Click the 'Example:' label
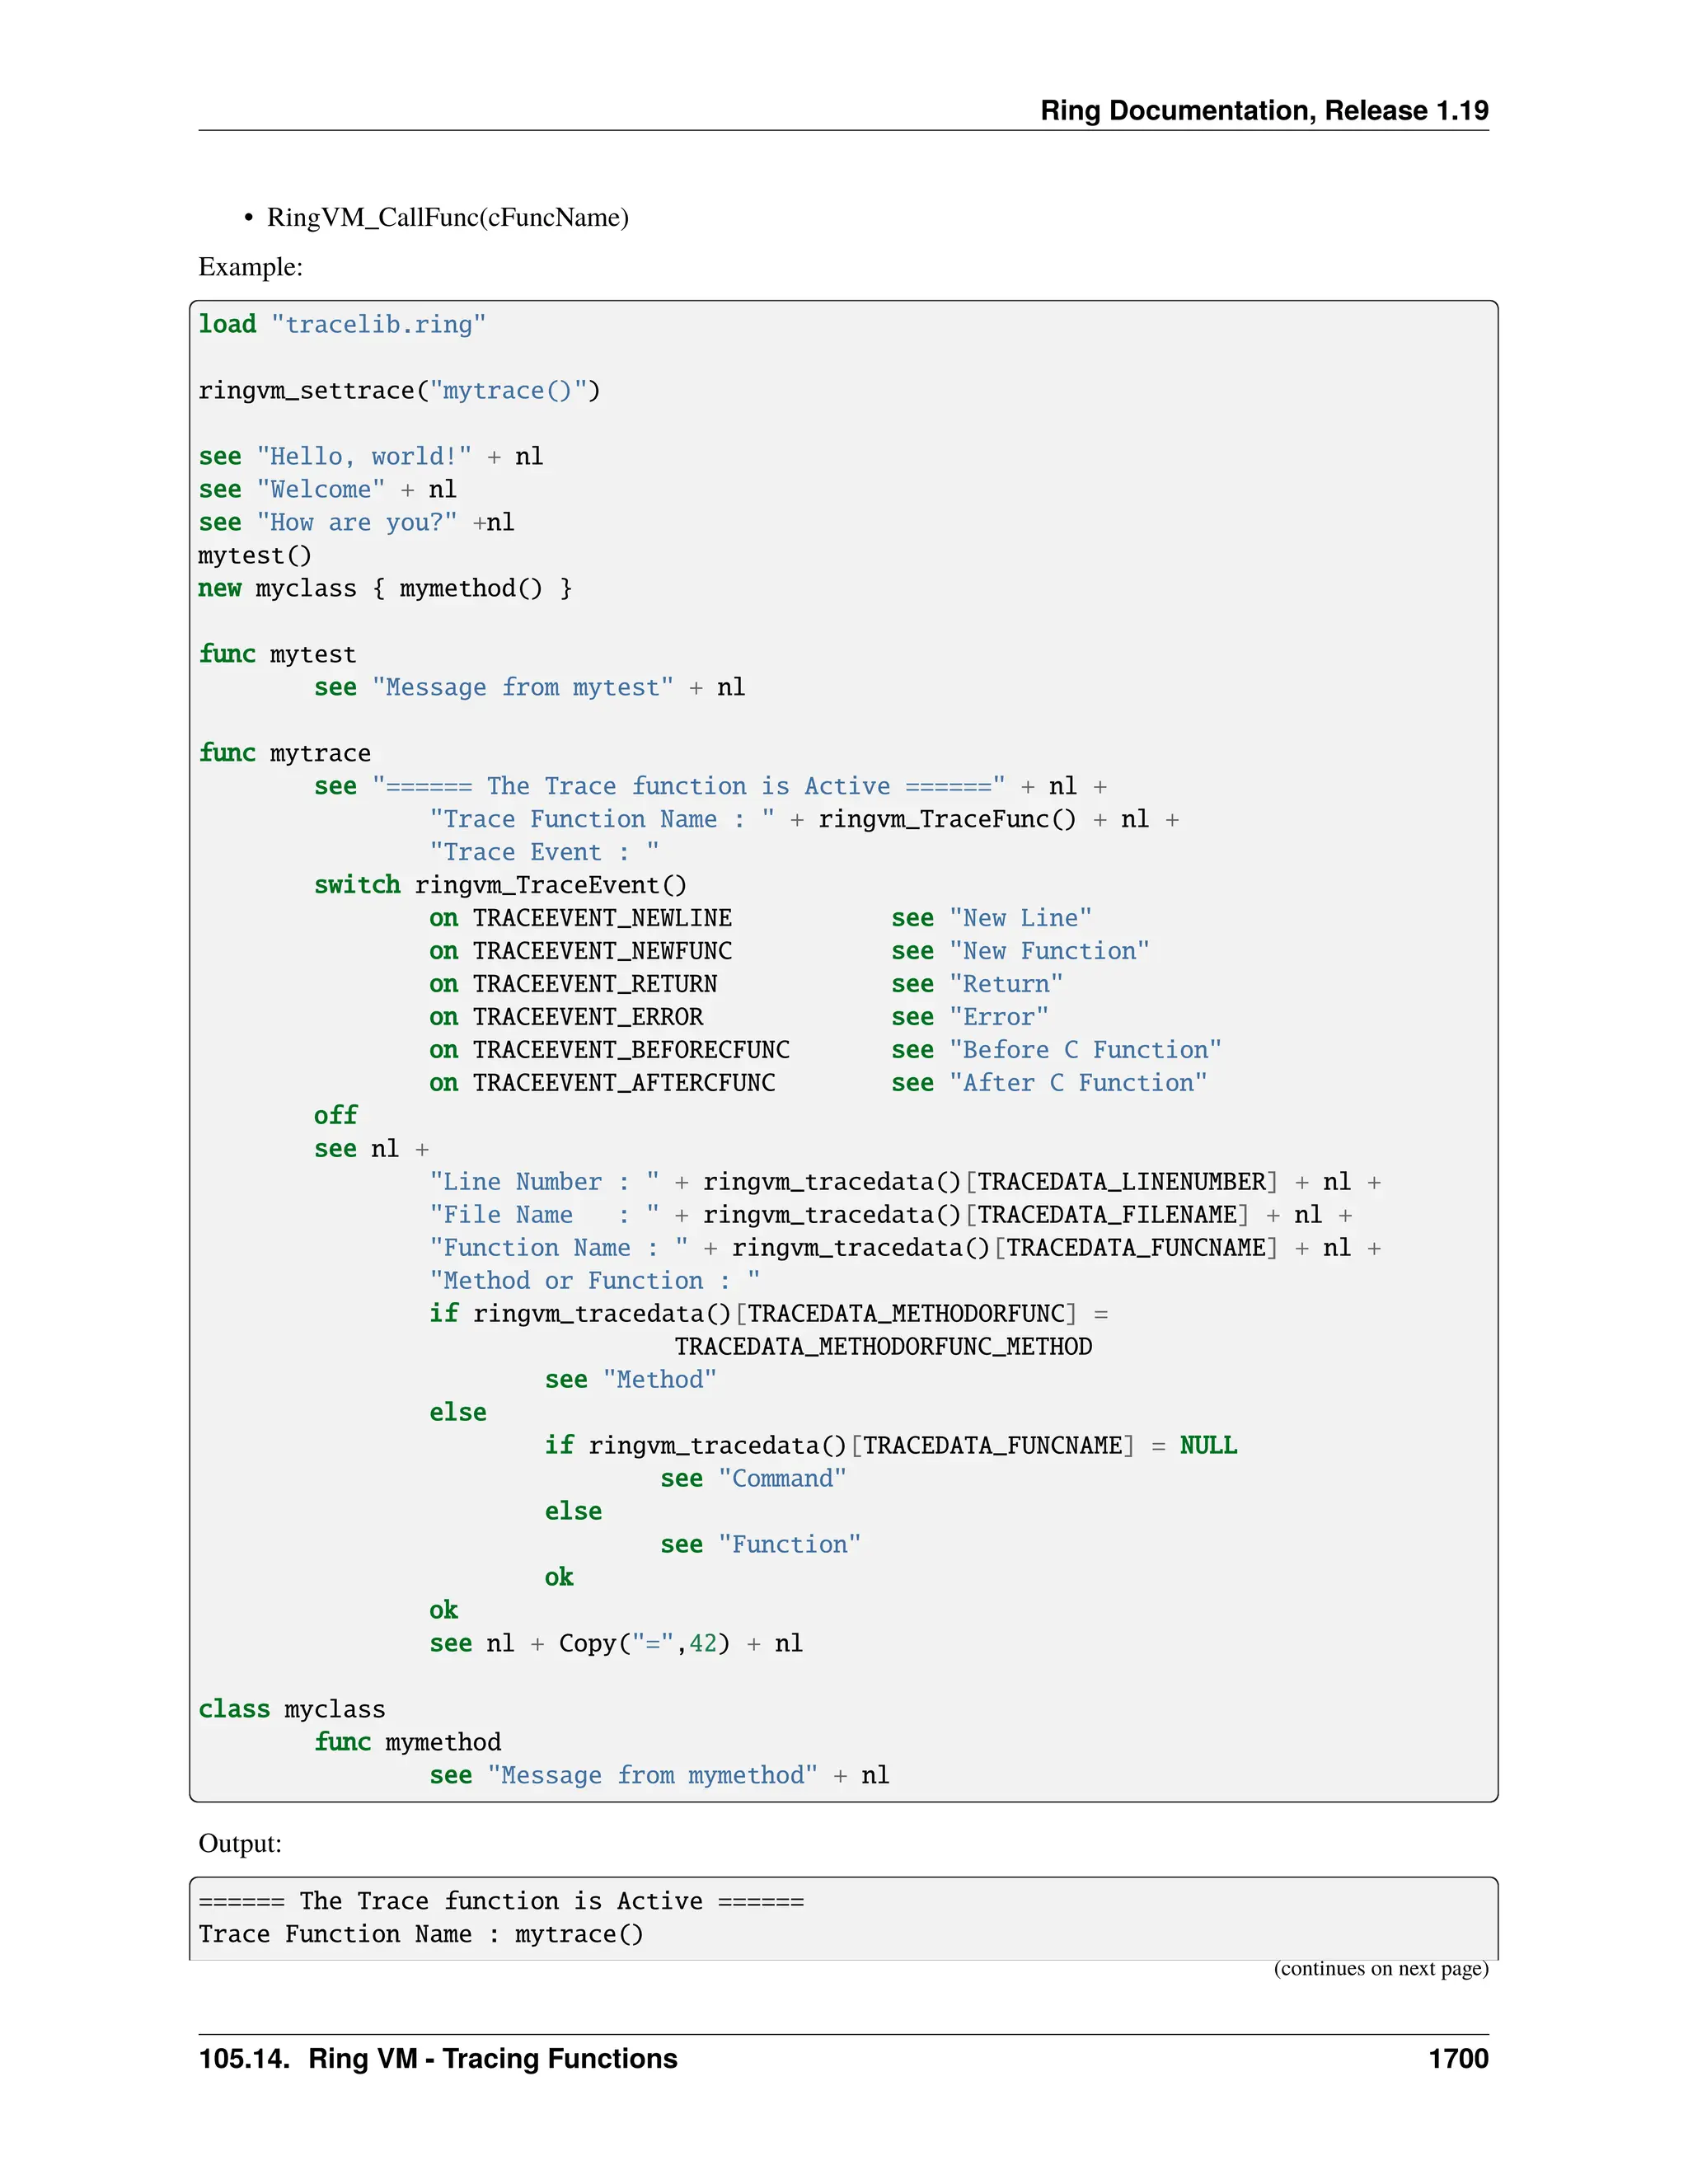The width and height of the screenshot is (1688, 2184). click(x=250, y=266)
